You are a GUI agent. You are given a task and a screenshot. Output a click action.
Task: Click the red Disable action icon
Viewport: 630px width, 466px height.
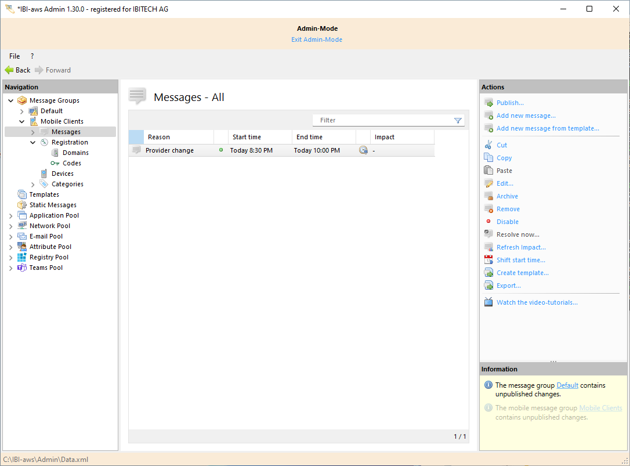488,221
